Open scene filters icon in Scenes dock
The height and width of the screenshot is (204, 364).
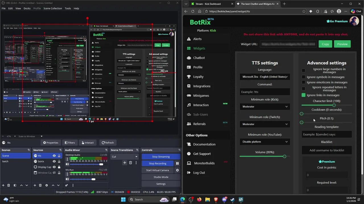(15, 185)
